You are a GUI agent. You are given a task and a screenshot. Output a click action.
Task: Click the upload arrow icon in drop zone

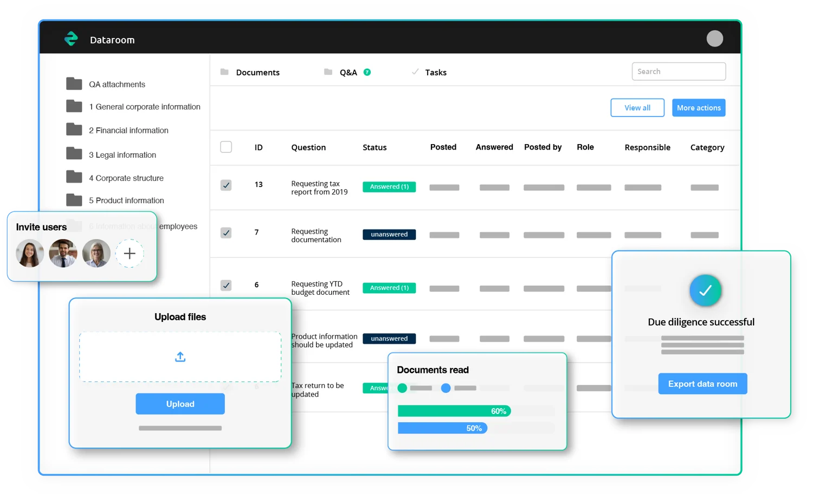(x=180, y=357)
